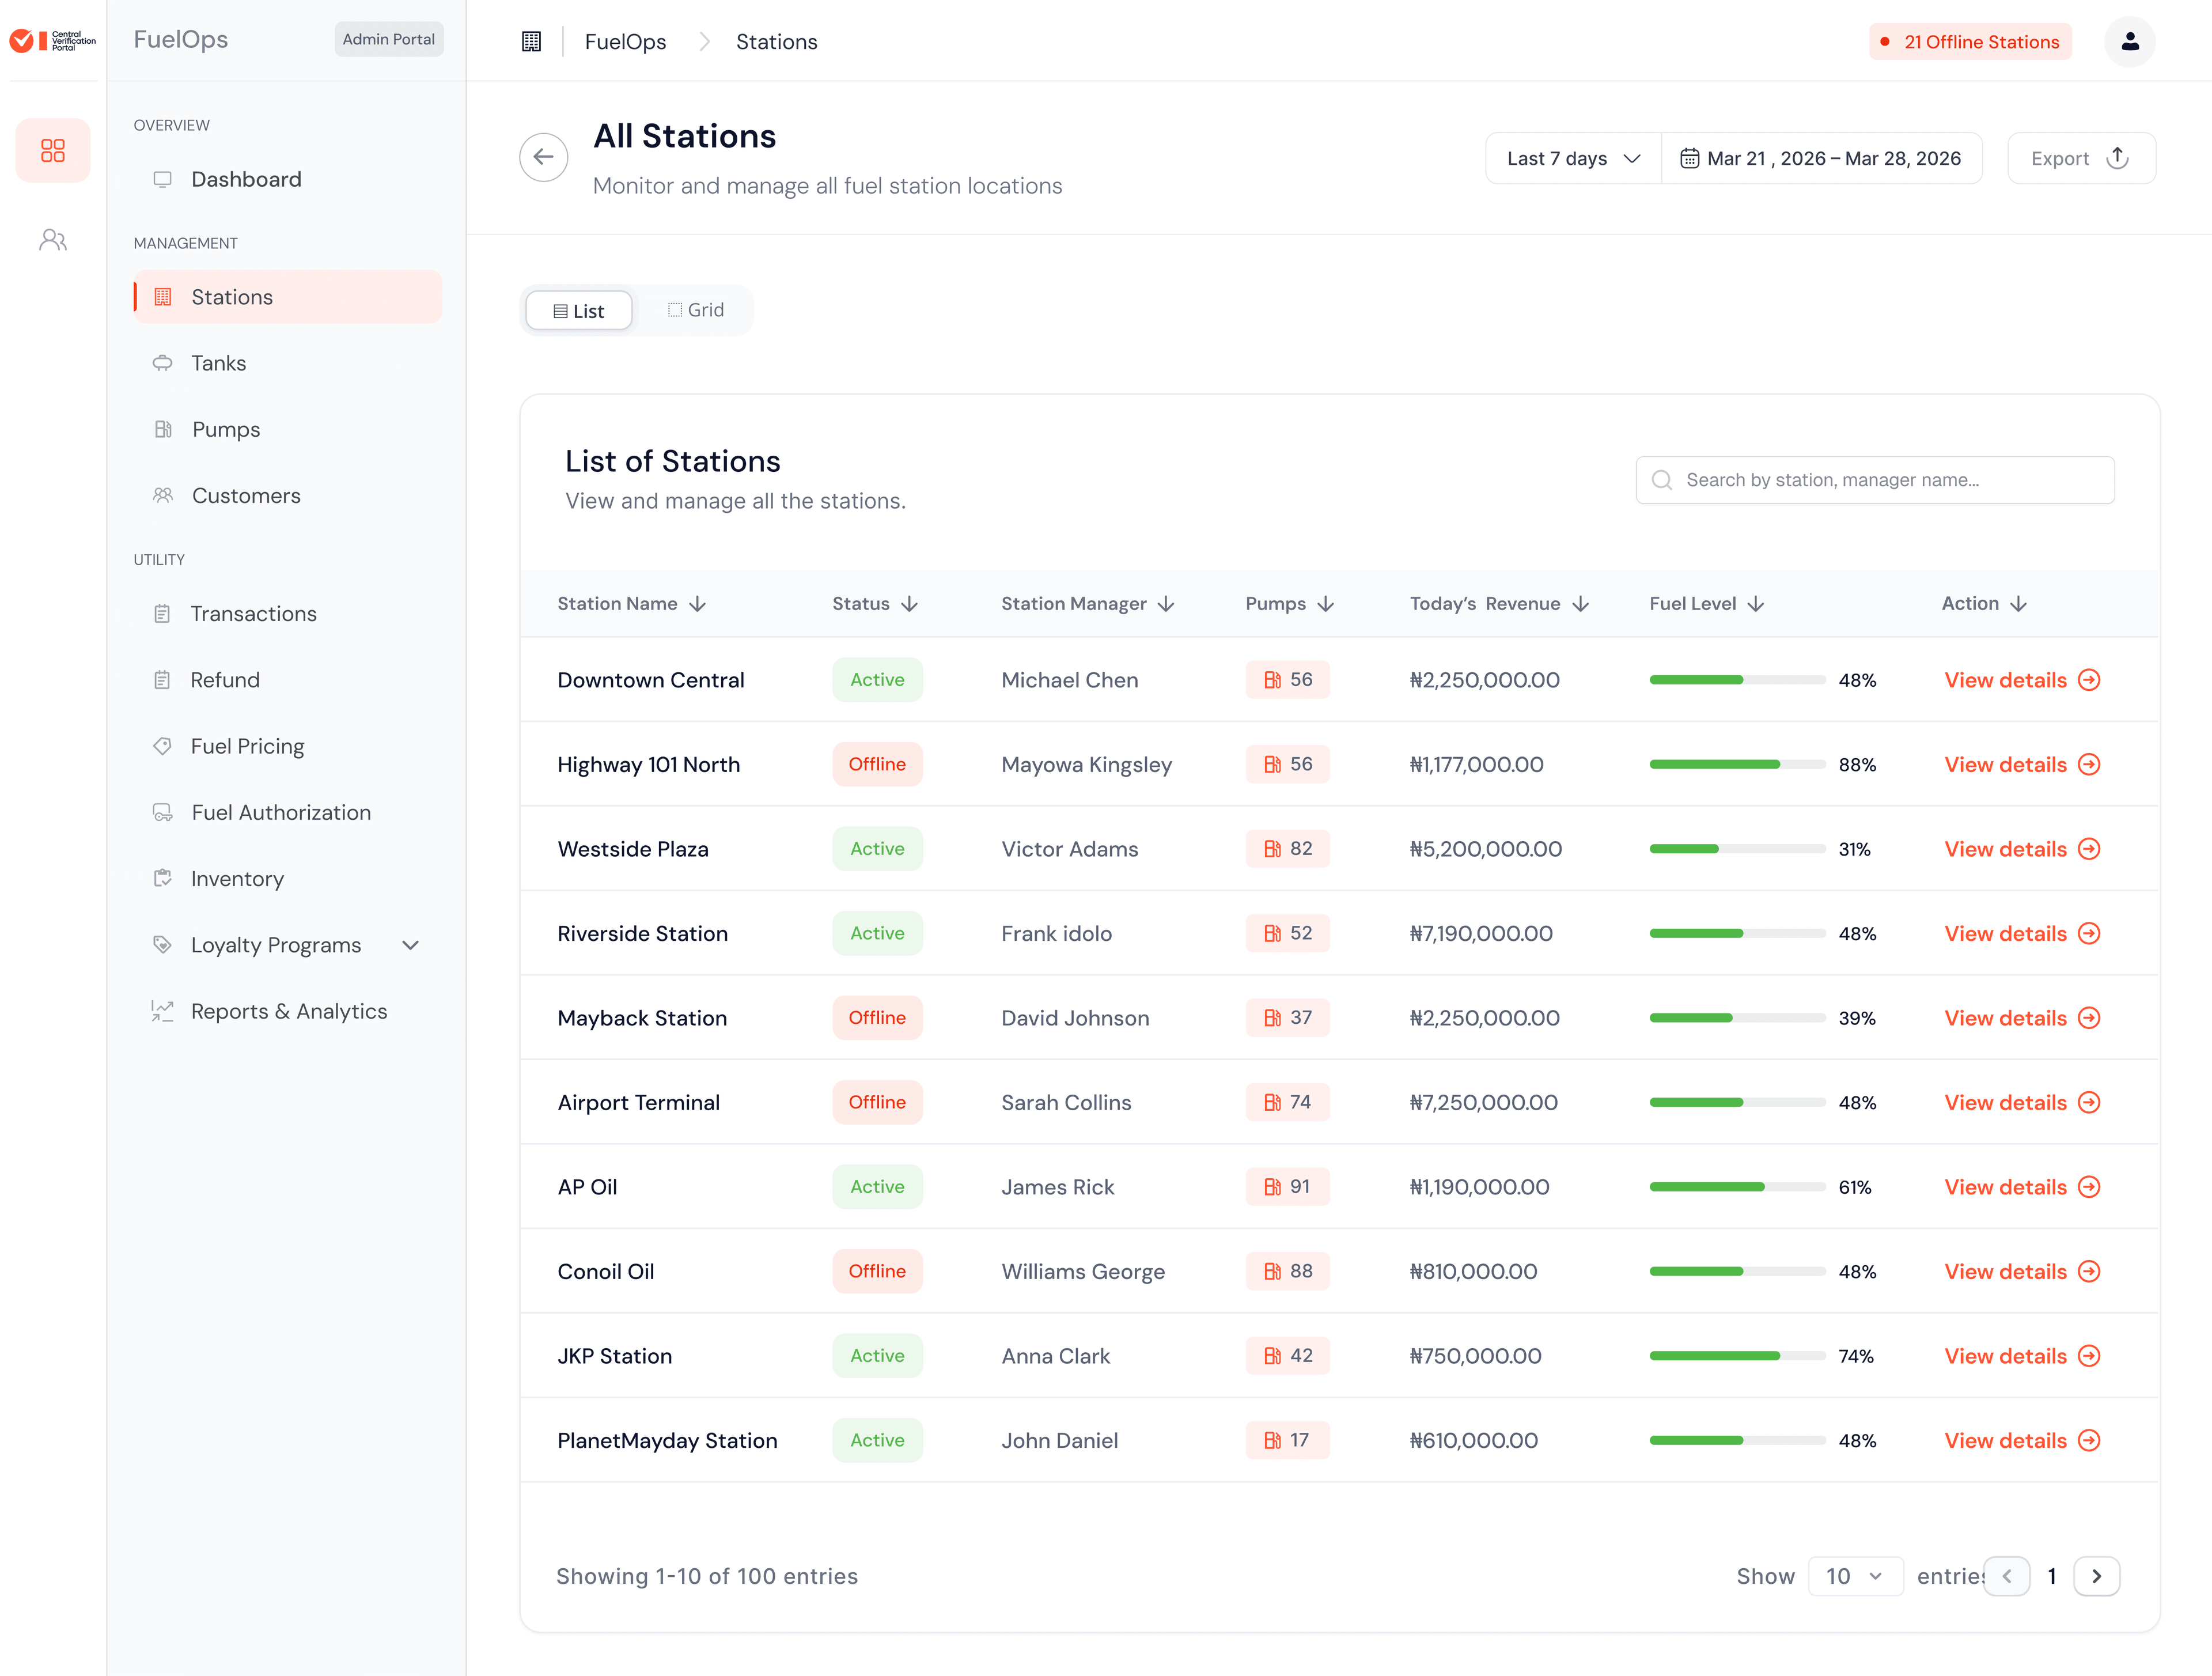Click the Export button
Viewport: 2212px width, 1676px height.
click(2081, 158)
